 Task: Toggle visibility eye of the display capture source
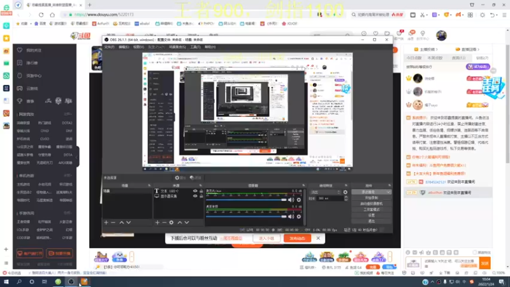tap(195, 196)
